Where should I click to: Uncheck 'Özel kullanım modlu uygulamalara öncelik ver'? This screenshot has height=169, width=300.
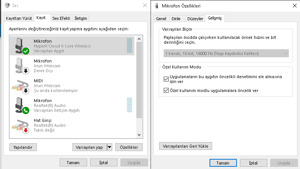(166, 90)
